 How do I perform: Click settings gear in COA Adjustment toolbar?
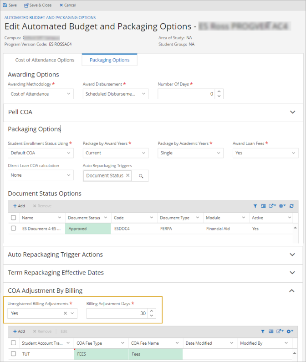click(x=290, y=331)
